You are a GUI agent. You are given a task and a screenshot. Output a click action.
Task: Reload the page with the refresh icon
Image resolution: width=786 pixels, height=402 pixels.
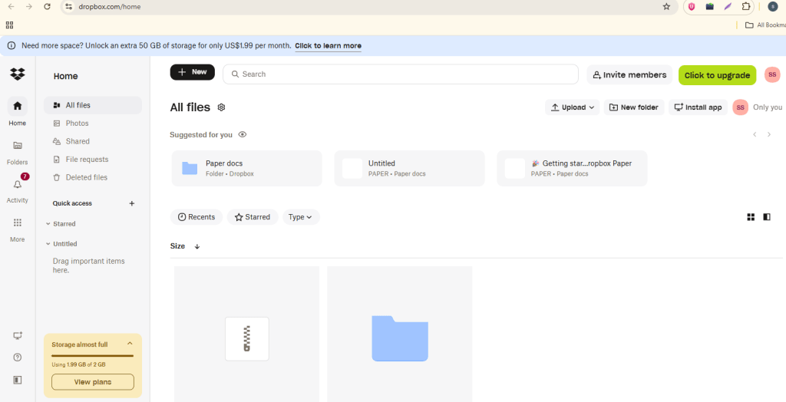point(47,6)
